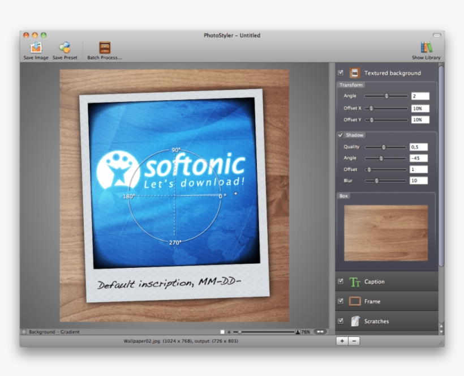Screen dimensions: 464x376
Task: Click the window resize grip corner
Action: (441, 343)
